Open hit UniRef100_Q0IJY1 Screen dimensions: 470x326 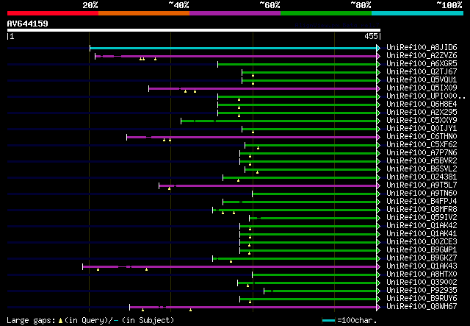(422, 129)
